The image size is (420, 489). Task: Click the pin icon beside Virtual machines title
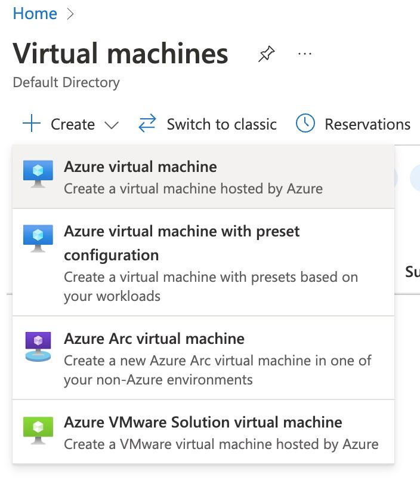(x=266, y=53)
